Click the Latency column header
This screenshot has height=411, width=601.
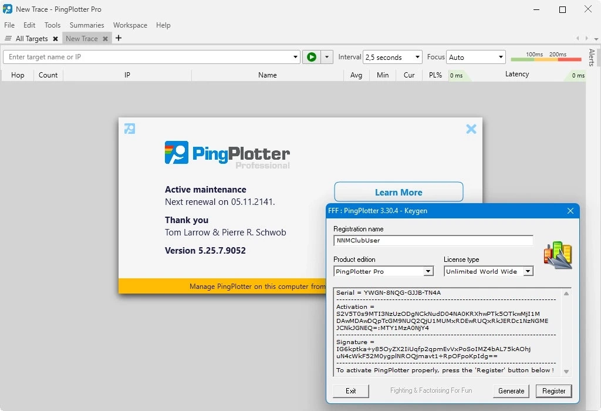tap(517, 75)
